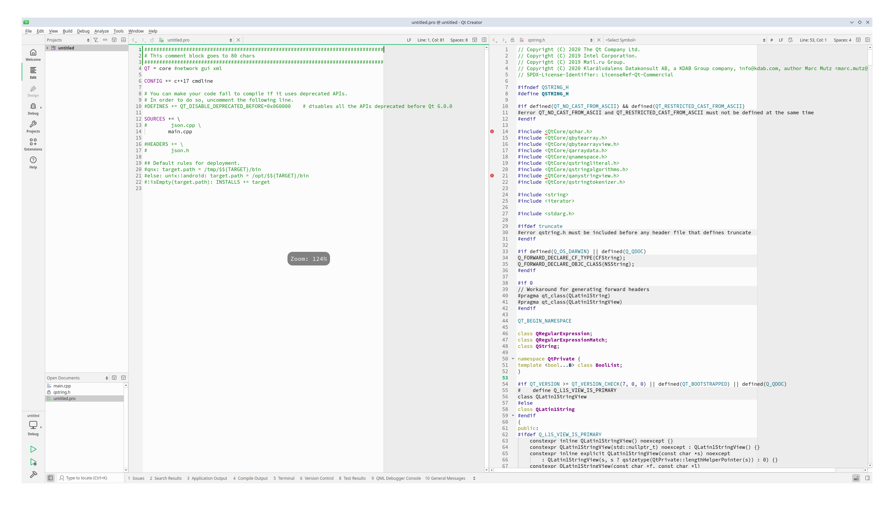
Task: Split the qstring.h editor pane
Action: point(858,40)
